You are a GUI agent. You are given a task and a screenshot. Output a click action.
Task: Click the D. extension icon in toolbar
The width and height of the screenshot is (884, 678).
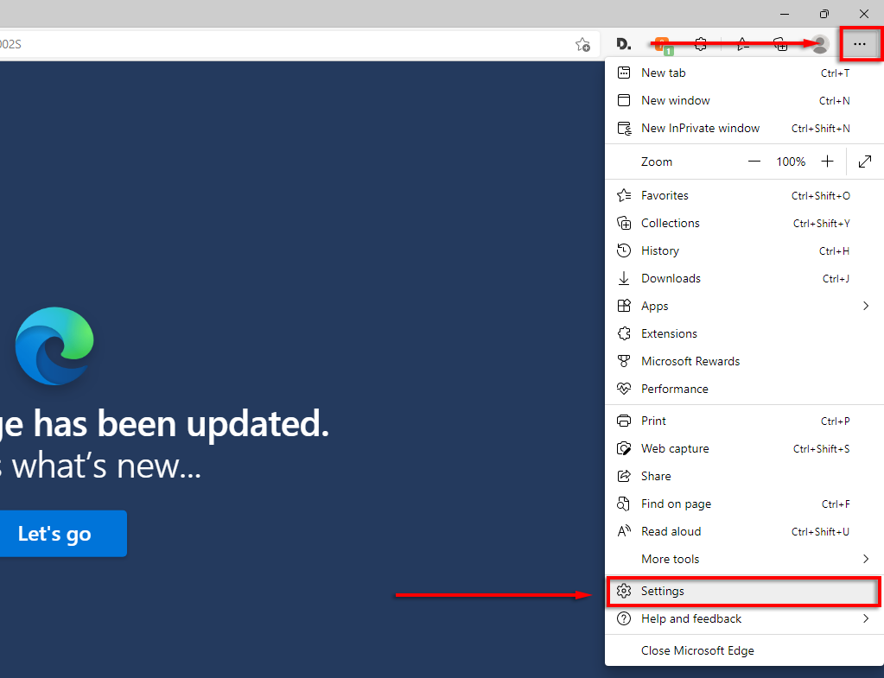pyautogui.click(x=623, y=44)
